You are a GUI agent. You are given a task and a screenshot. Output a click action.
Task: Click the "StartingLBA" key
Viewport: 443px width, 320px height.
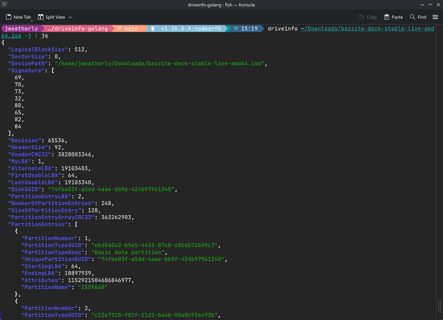coord(43,266)
